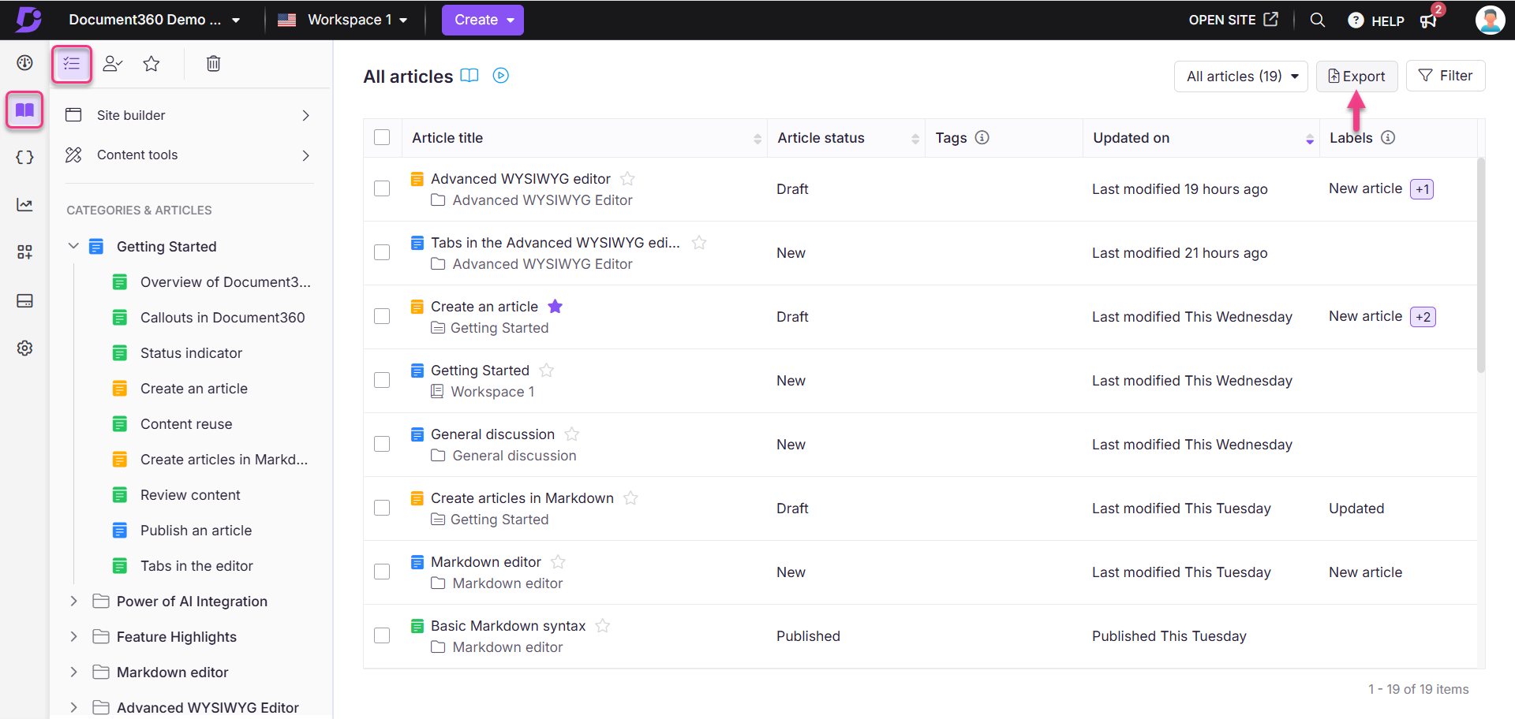Screen dimensions: 1515x719
Task: Open the All articles (19) dropdown
Action: coord(1240,76)
